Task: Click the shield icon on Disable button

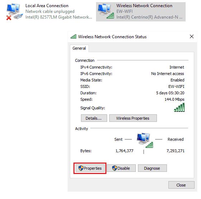Action: tap(115, 168)
